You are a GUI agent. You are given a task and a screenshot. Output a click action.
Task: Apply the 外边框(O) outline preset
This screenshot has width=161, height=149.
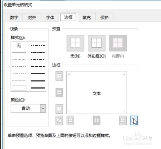point(96,43)
